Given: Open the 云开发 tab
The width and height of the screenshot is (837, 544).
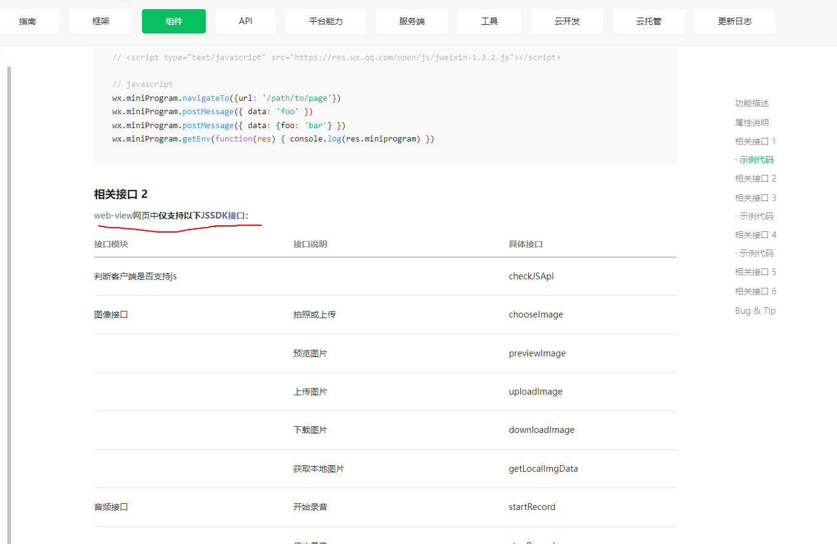Looking at the screenshot, I should tap(567, 21).
